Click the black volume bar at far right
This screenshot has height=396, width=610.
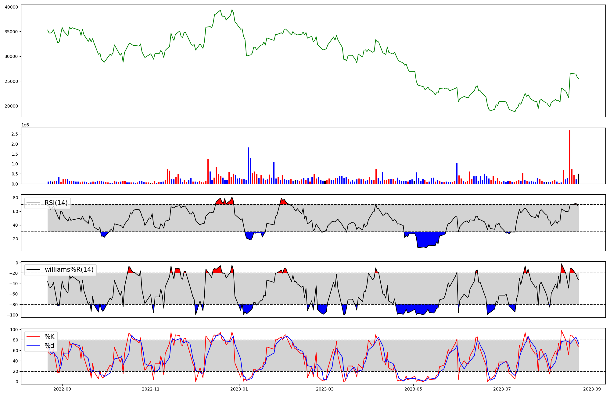(578, 179)
